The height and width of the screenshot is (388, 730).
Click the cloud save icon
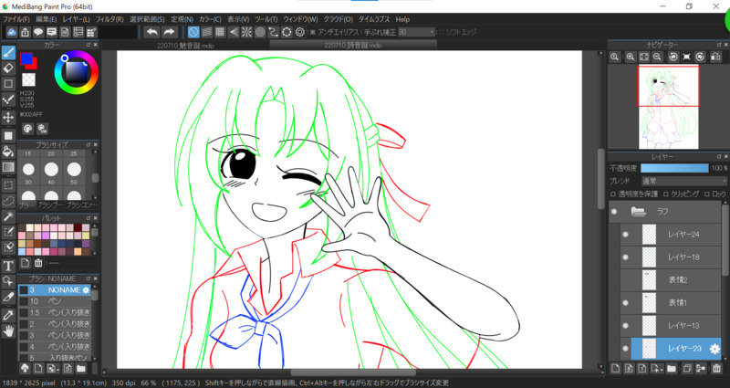click(12, 32)
